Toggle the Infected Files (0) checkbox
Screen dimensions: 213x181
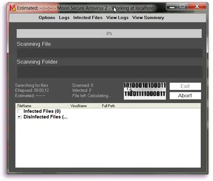click(x=19, y=111)
